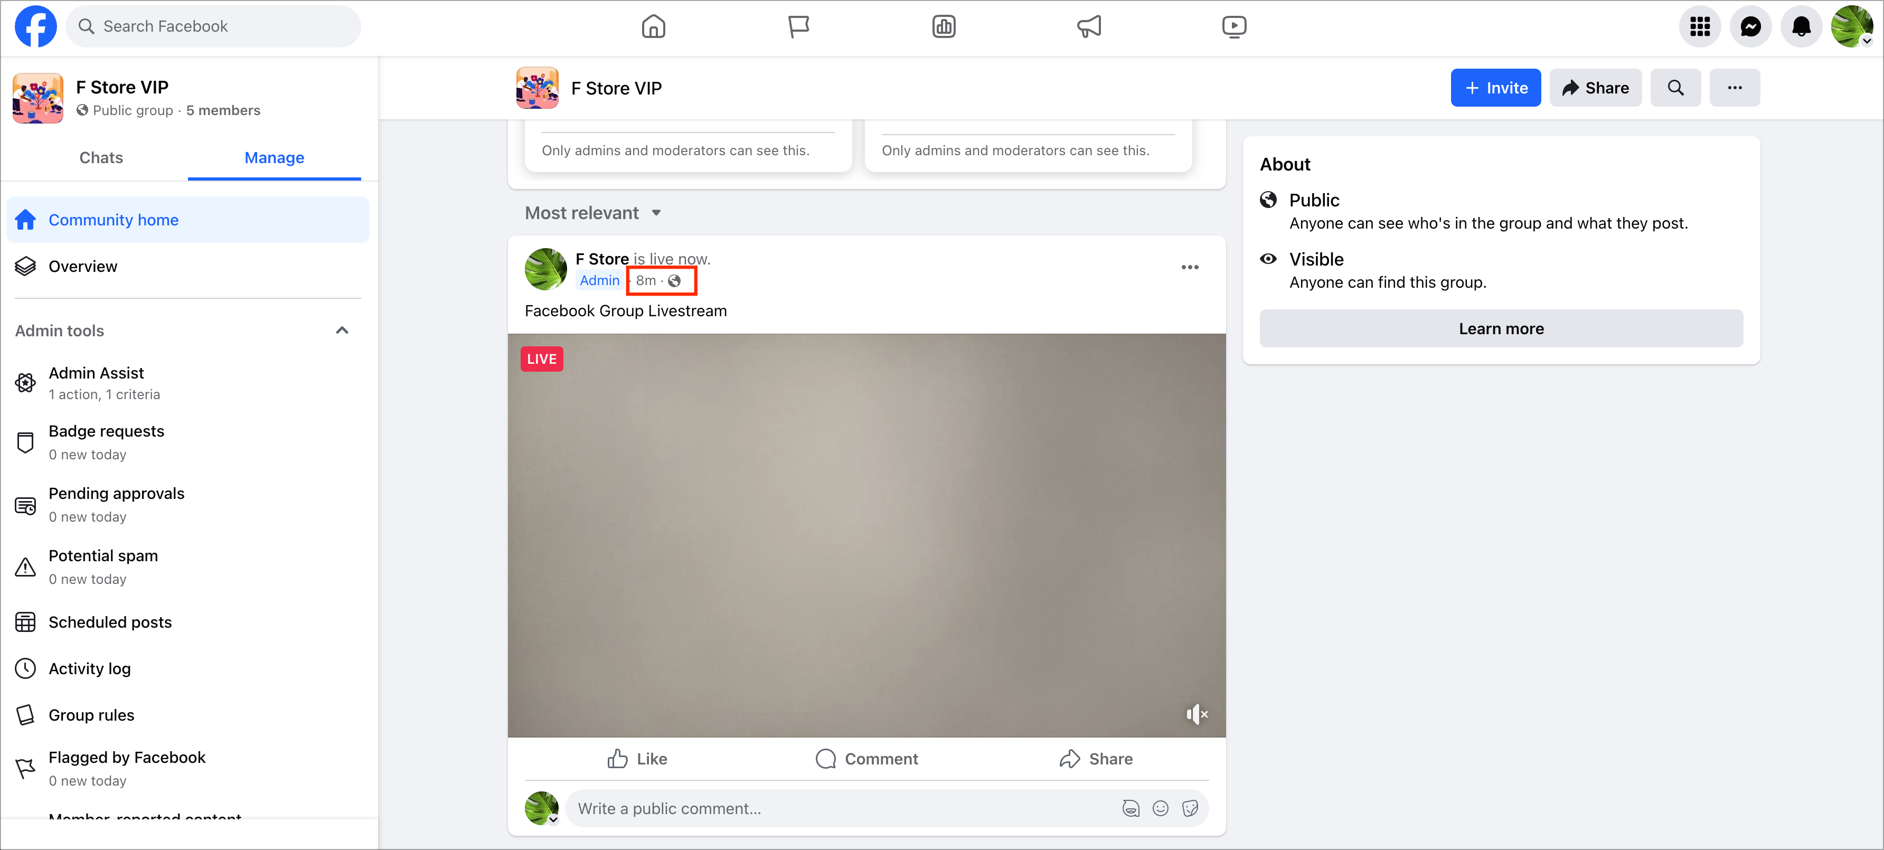Open Overview in sidebar
Viewport: 1884px width, 850px height.
(188, 266)
